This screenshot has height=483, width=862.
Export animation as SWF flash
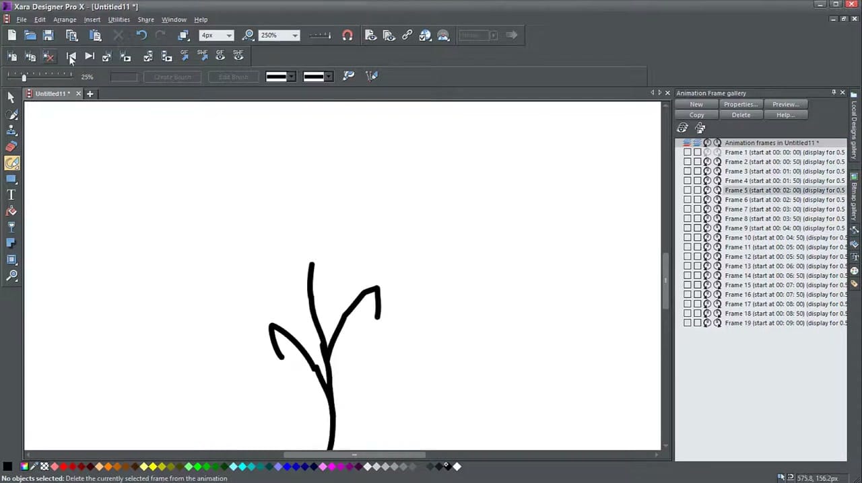click(203, 57)
